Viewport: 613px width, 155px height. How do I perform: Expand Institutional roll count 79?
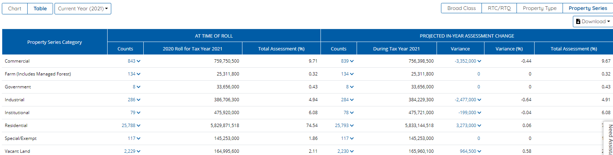pos(135,113)
